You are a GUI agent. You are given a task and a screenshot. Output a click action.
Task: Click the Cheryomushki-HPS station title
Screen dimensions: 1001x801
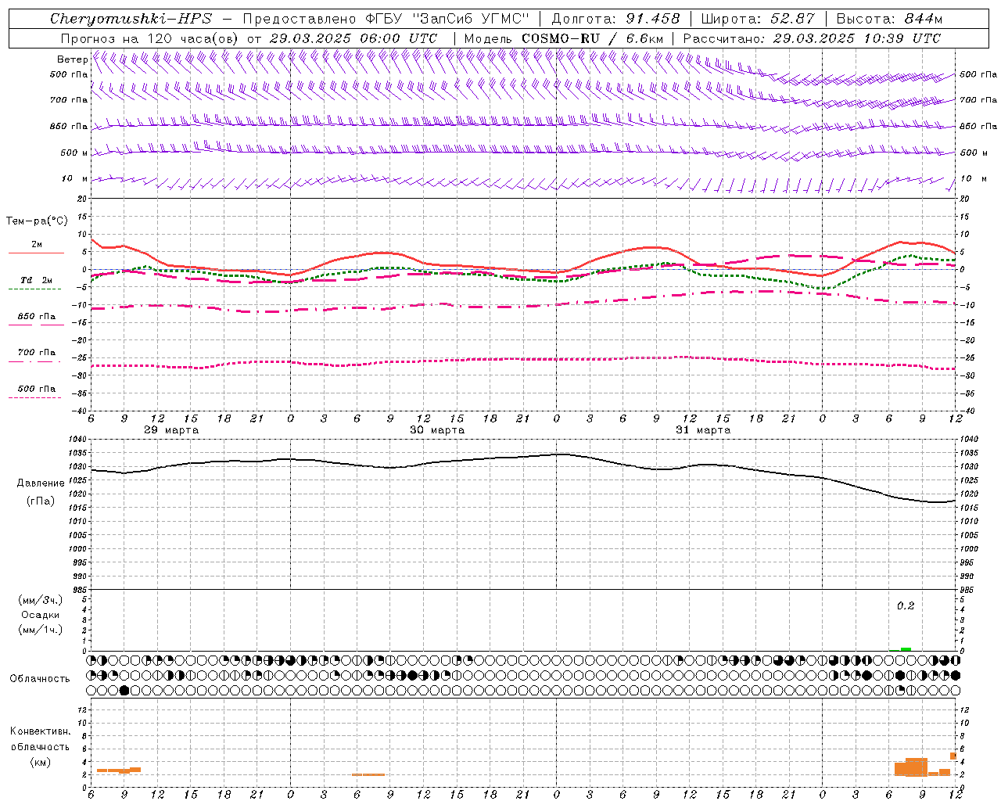(x=131, y=19)
